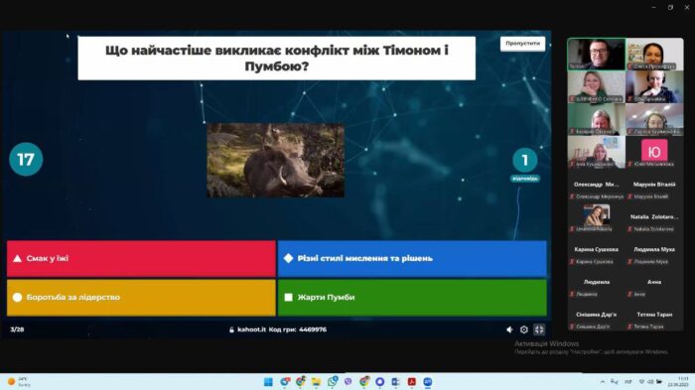Open Viber from the taskbar
Screen dimensions: 695x390
pyautogui.click(x=347, y=382)
